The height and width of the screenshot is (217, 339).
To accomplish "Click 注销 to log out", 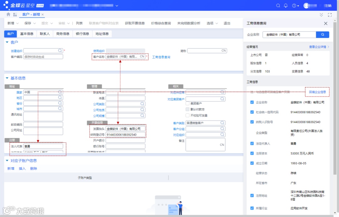I will 328,6.
